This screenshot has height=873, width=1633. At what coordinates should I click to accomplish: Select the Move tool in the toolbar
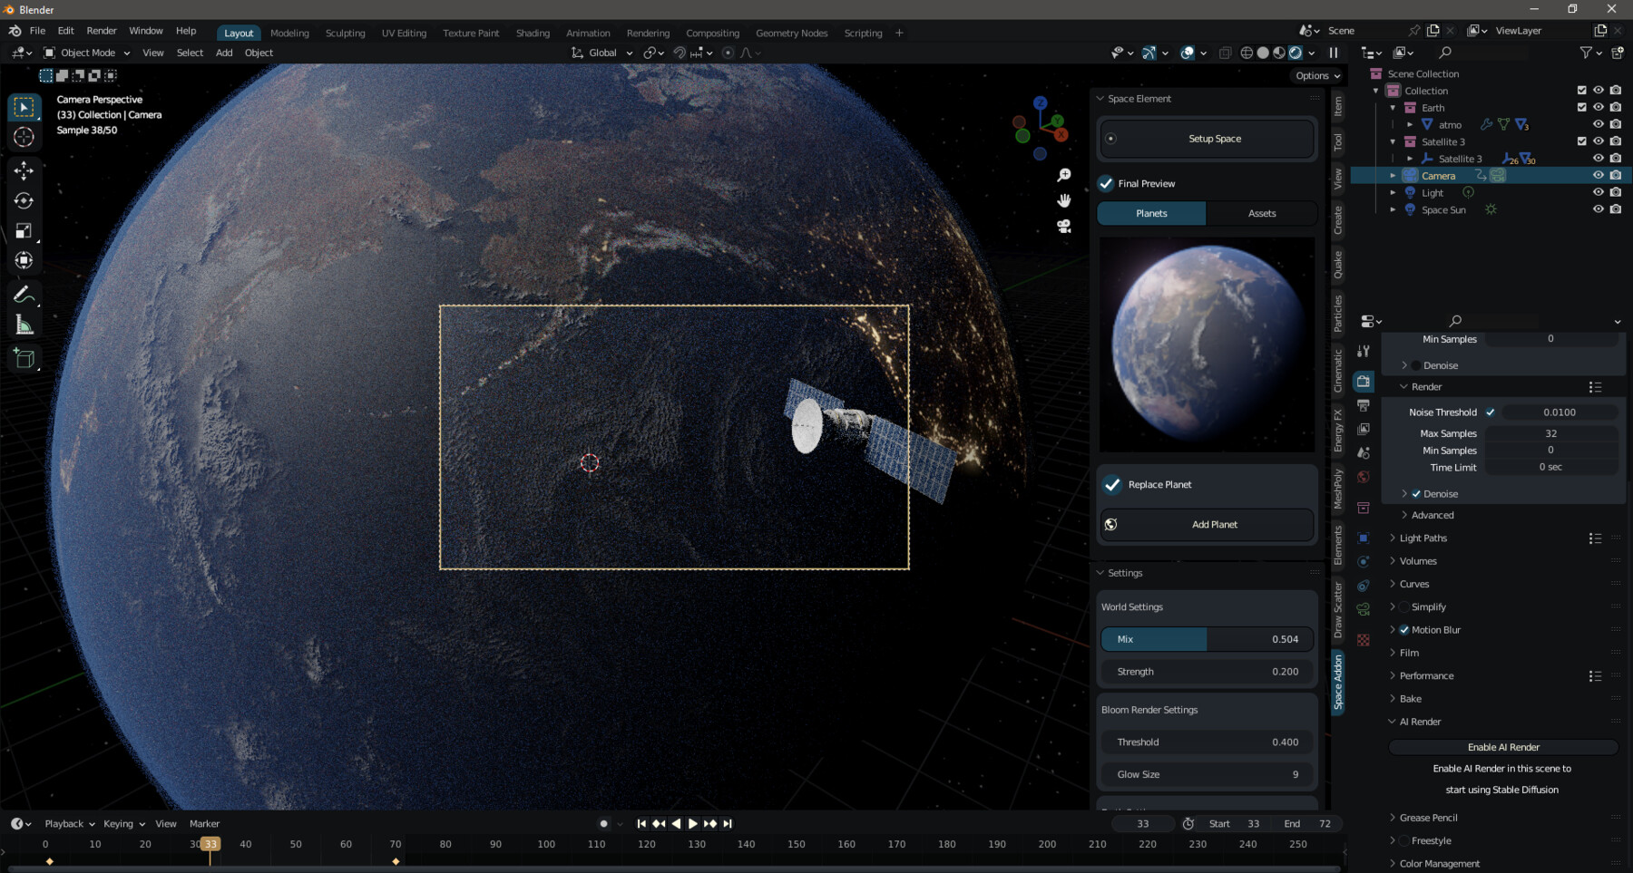click(24, 169)
